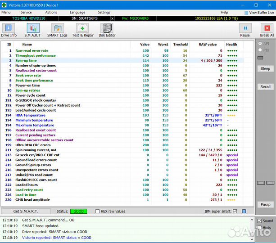The image size is (276, 243).
Task: Click the Get S.M.A.R.T. button
Action: (x=26, y=211)
